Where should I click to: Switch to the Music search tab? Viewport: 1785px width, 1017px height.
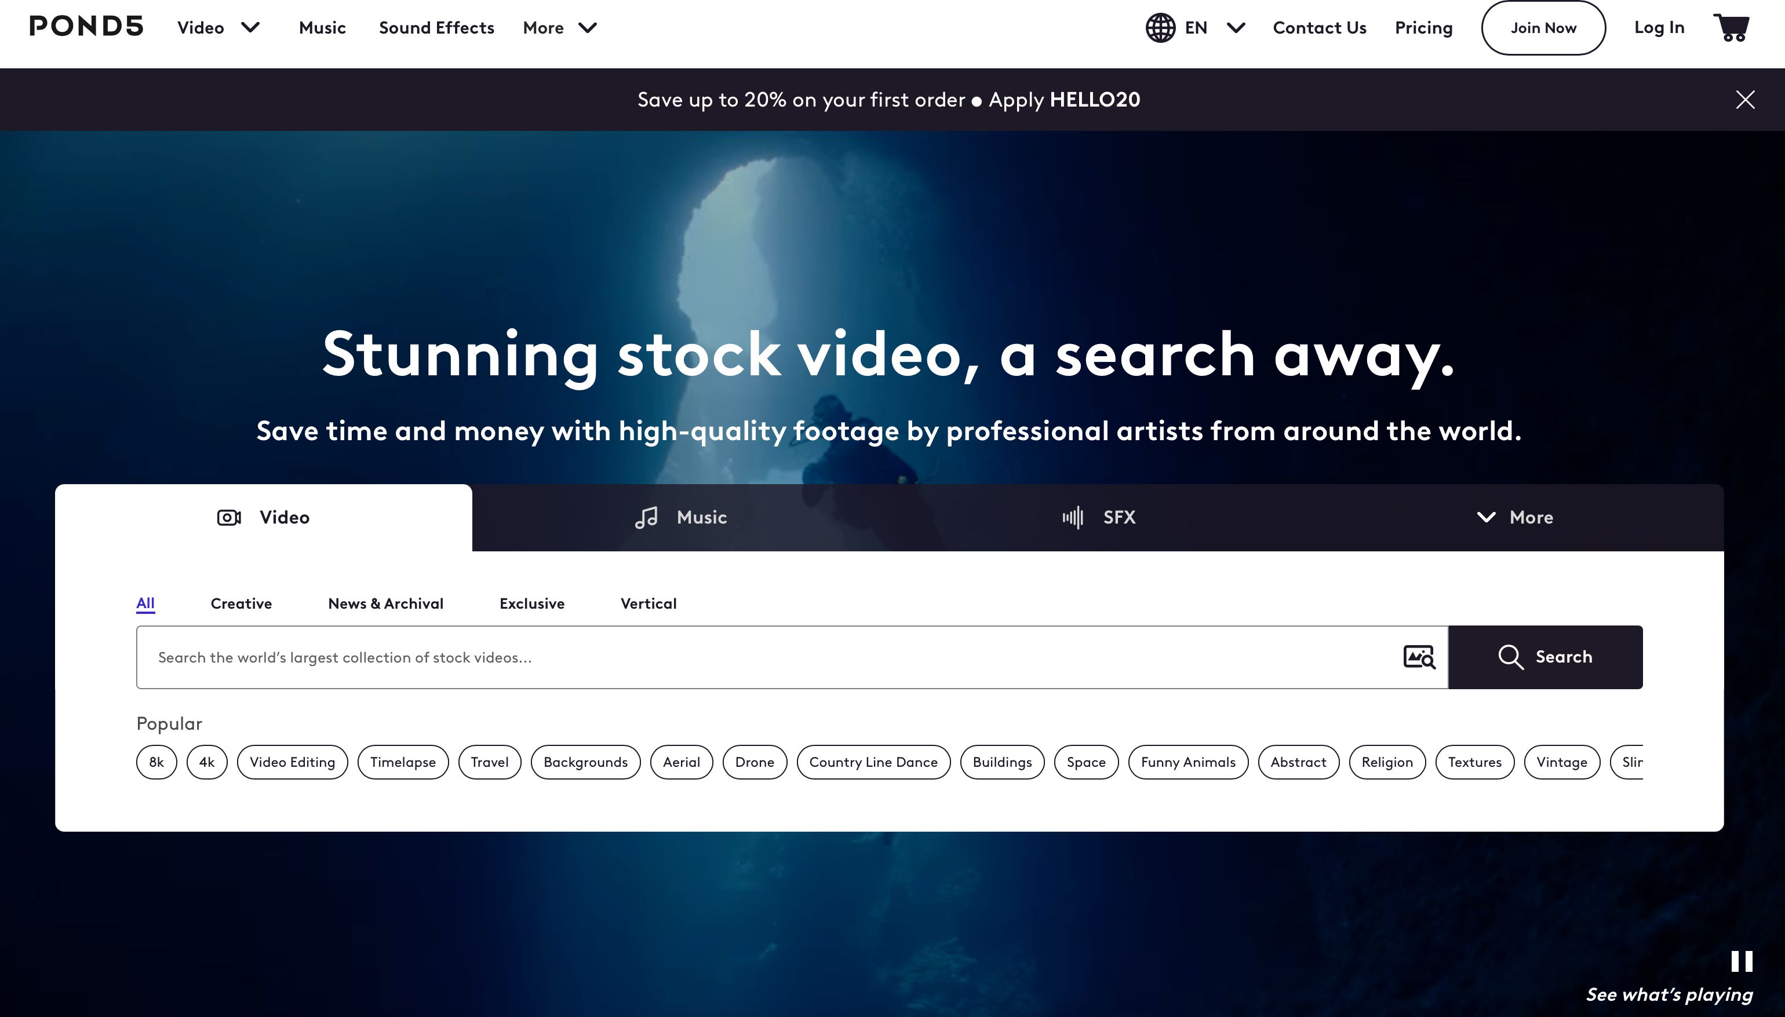pyautogui.click(x=681, y=518)
